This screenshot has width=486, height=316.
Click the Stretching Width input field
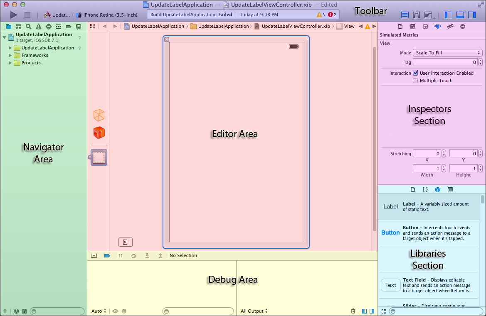(427, 168)
